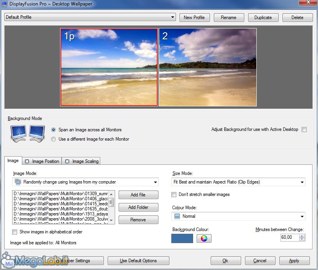Viewport: 318px width, 270px height.
Task: Check Show images in alphabetical order
Action: point(14,232)
